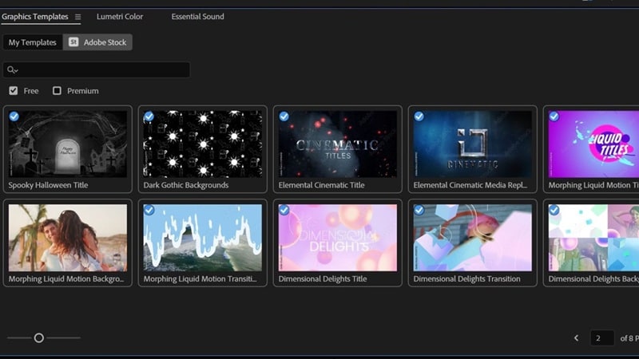Select Morphing Liquid Motion Backgrounds thumbnail
This screenshot has width=639, height=359.
click(68, 238)
